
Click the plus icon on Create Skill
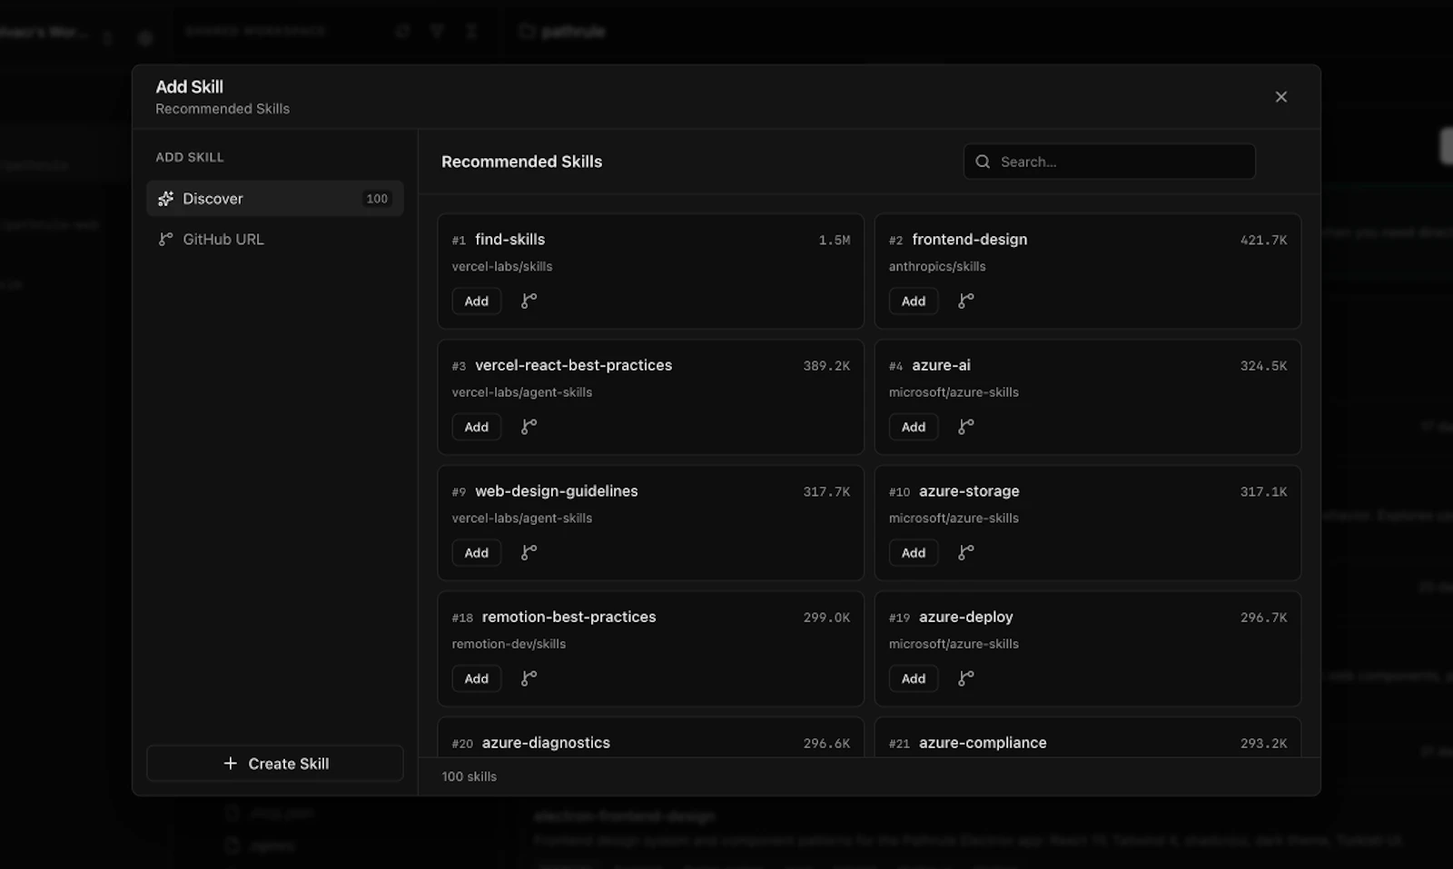point(231,764)
